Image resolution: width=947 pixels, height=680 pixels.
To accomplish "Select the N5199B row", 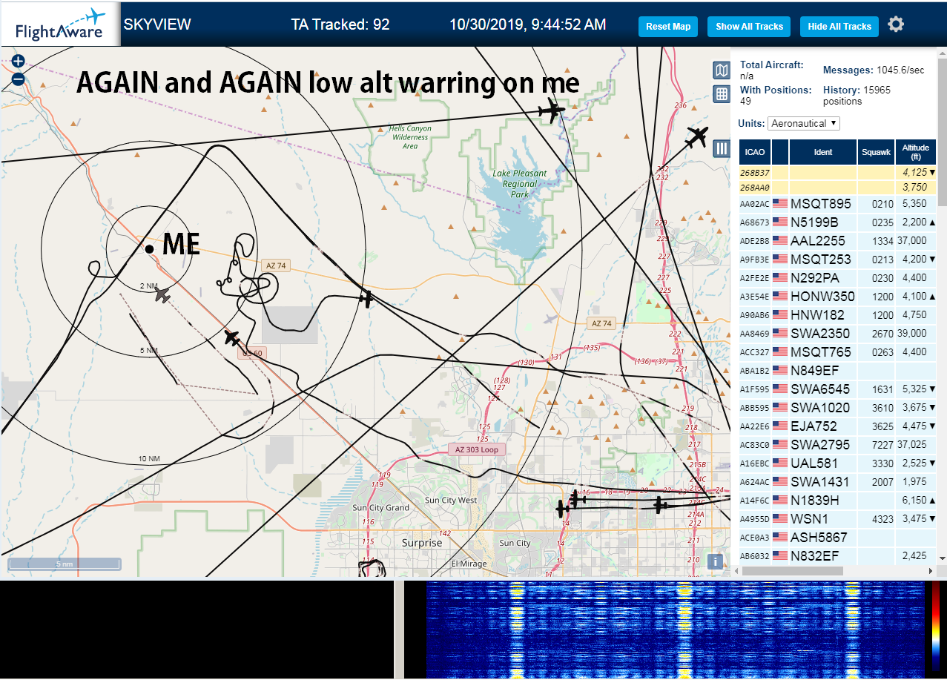I will [x=838, y=222].
